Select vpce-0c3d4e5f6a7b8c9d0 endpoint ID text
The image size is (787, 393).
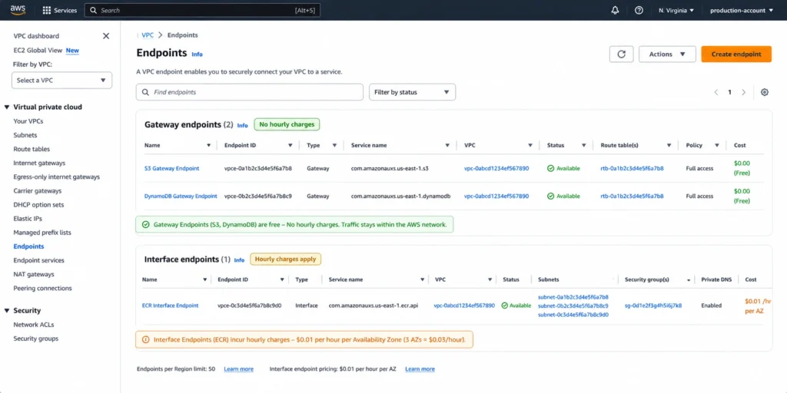[250, 305]
